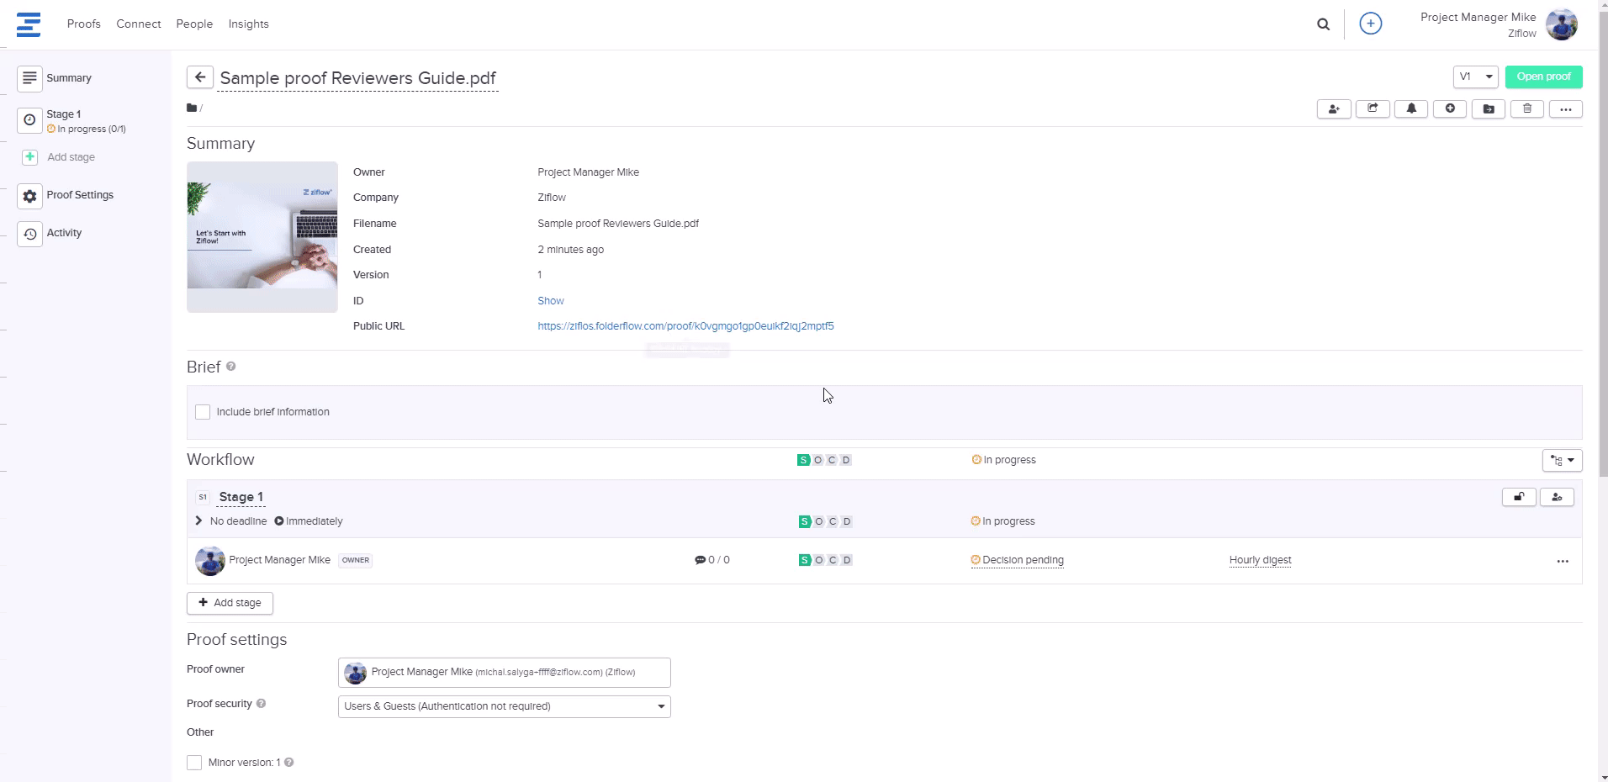Viewport: 1608px width, 782px height.
Task: Expand Stage 1 details chevron
Action: pyautogui.click(x=198, y=521)
